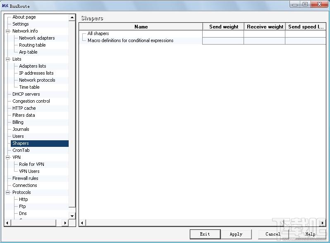Click the Exit button

(205, 234)
